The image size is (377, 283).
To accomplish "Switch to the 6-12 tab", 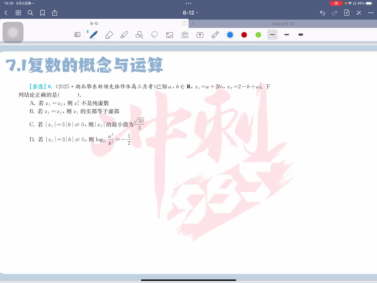I will (94, 24).
